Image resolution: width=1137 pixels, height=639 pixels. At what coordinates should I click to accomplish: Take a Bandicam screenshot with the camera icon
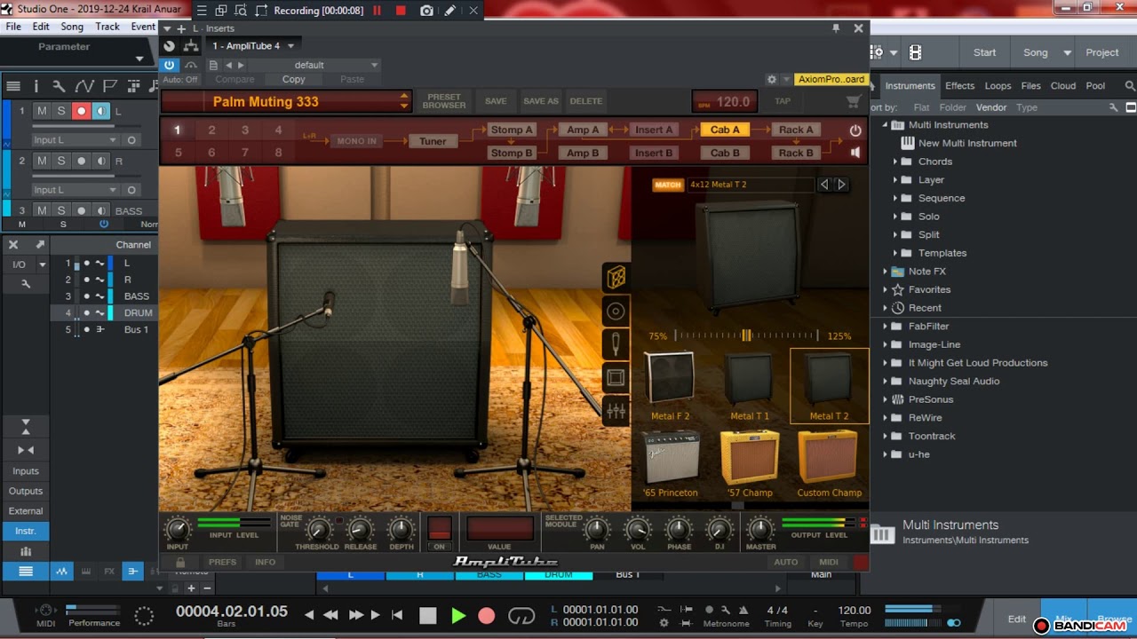click(426, 11)
